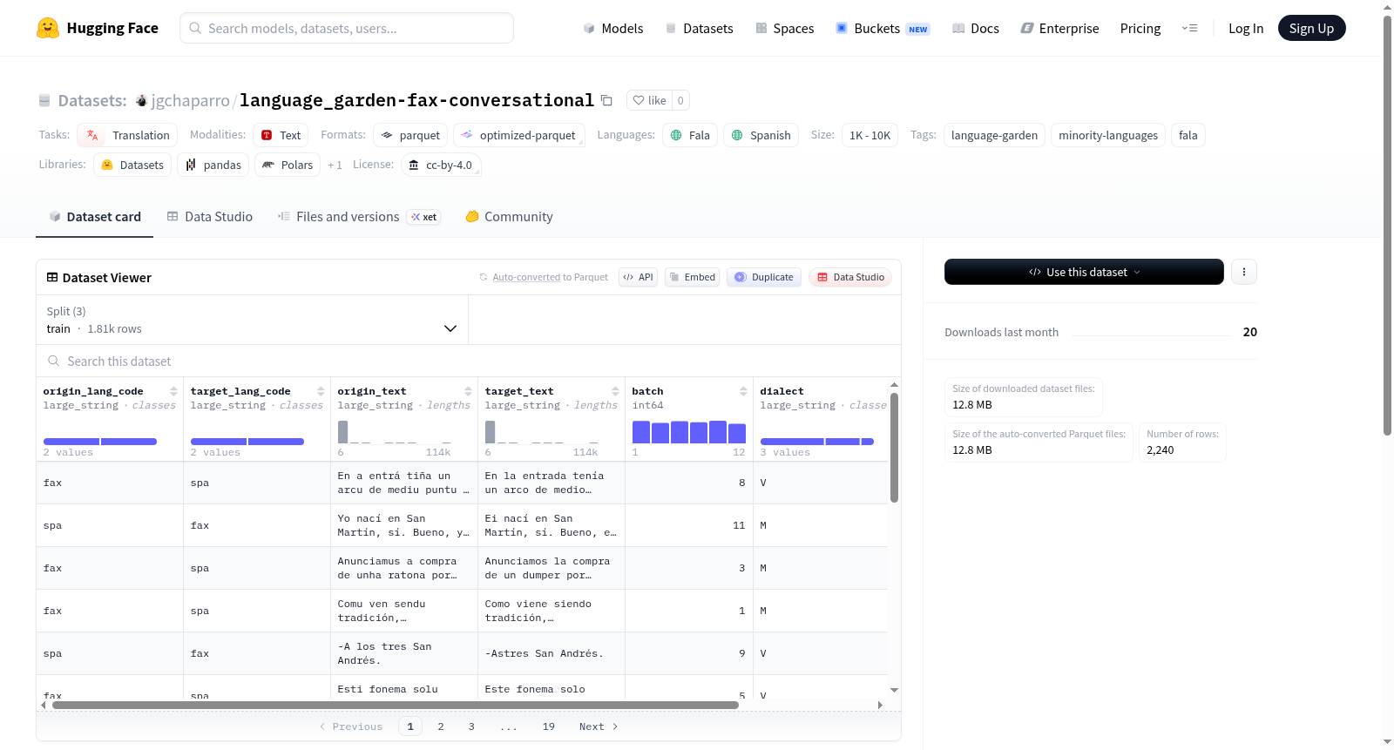The height and width of the screenshot is (750, 1394).
Task: Expand the +1 more libraries
Action: click(x=335, y=165)
